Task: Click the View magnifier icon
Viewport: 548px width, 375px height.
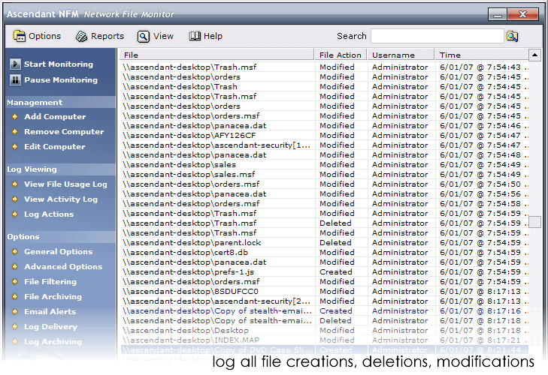Action: (x=143, y=36)
